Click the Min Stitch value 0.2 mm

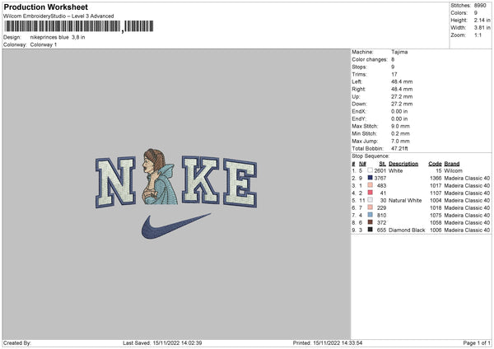pos(400,133)
